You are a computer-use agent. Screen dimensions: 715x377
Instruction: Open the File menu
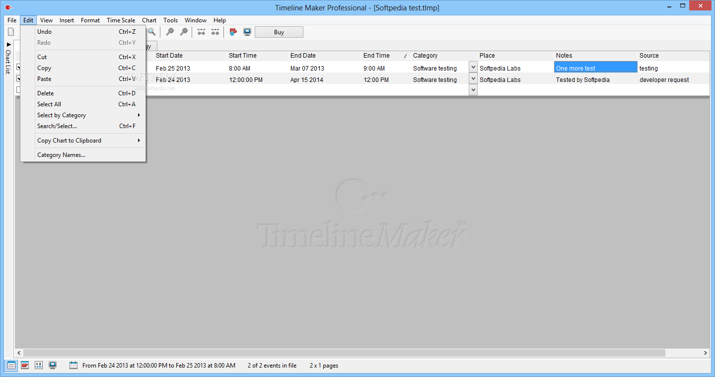[x=12, y=20]
